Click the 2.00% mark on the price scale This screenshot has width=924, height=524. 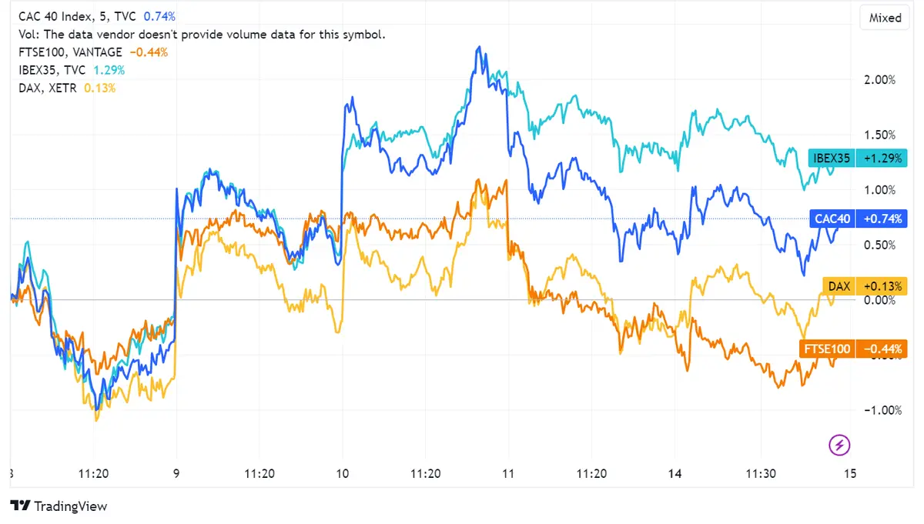pyautogui.click(x=880, y=78)
